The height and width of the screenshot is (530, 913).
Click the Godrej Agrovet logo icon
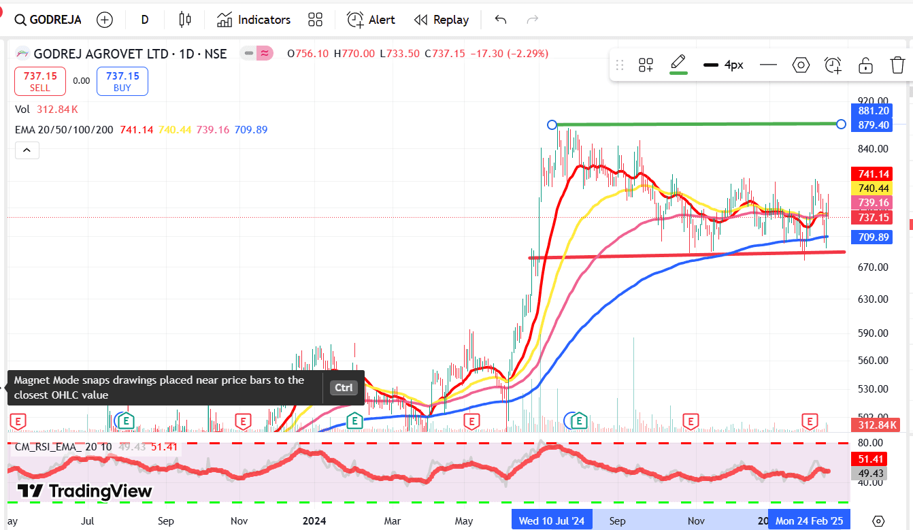click(x=23, y=53)
